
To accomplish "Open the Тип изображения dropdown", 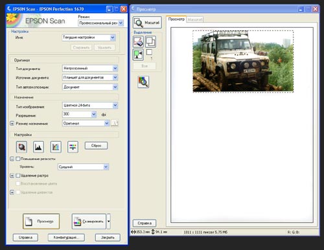I will click(90, 106).
